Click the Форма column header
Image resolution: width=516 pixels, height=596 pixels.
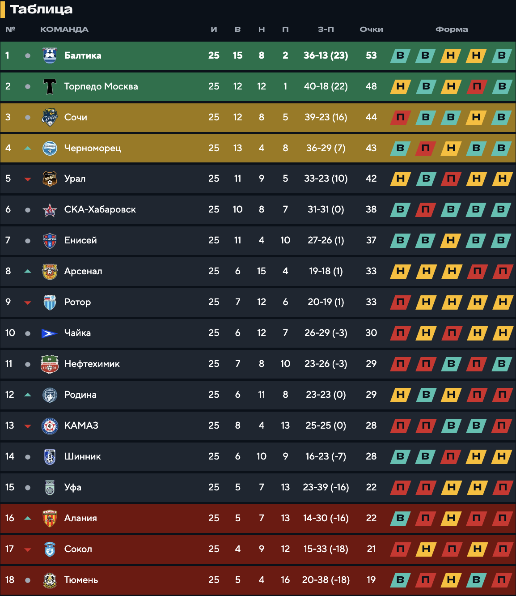pos(452,30)
